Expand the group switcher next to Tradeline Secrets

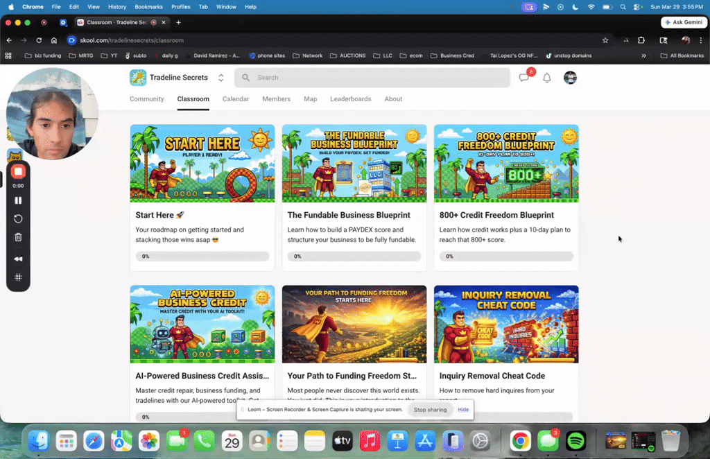click(x=220, y=78)
